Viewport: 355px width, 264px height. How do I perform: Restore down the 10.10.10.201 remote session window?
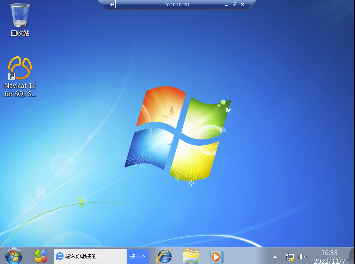click(x=234, y=4)
